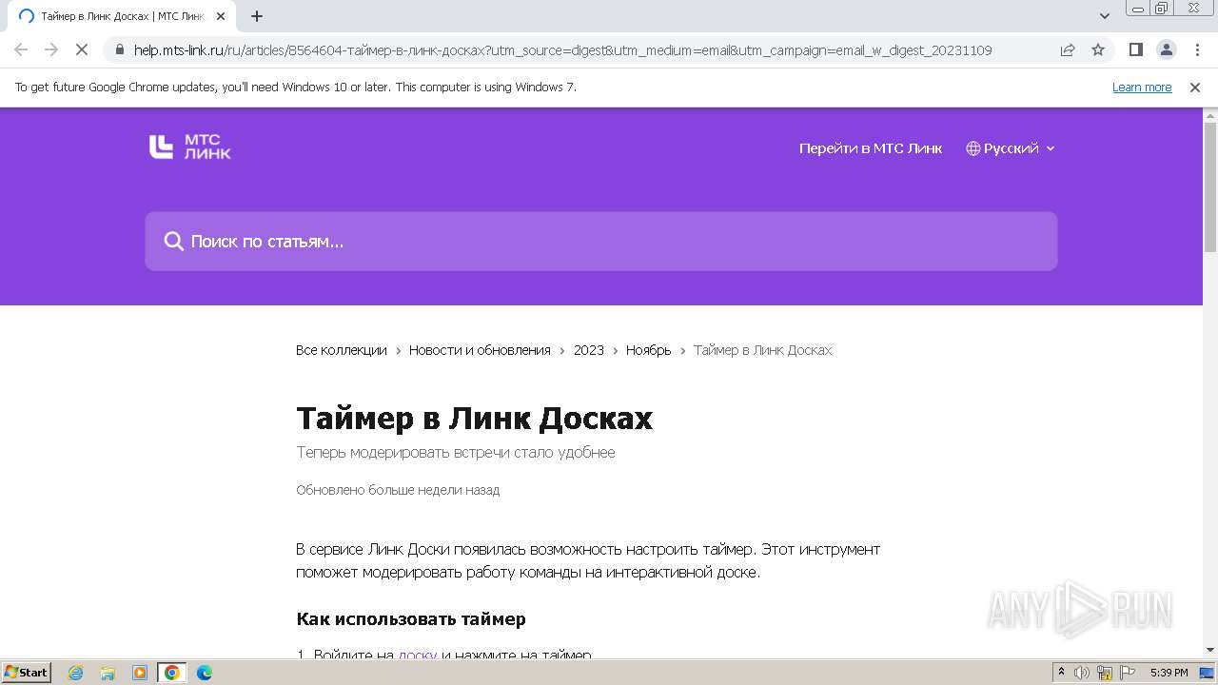Click the site lock icon
The width and height of the screenshot is (1218, 685).
pos(119,49)
